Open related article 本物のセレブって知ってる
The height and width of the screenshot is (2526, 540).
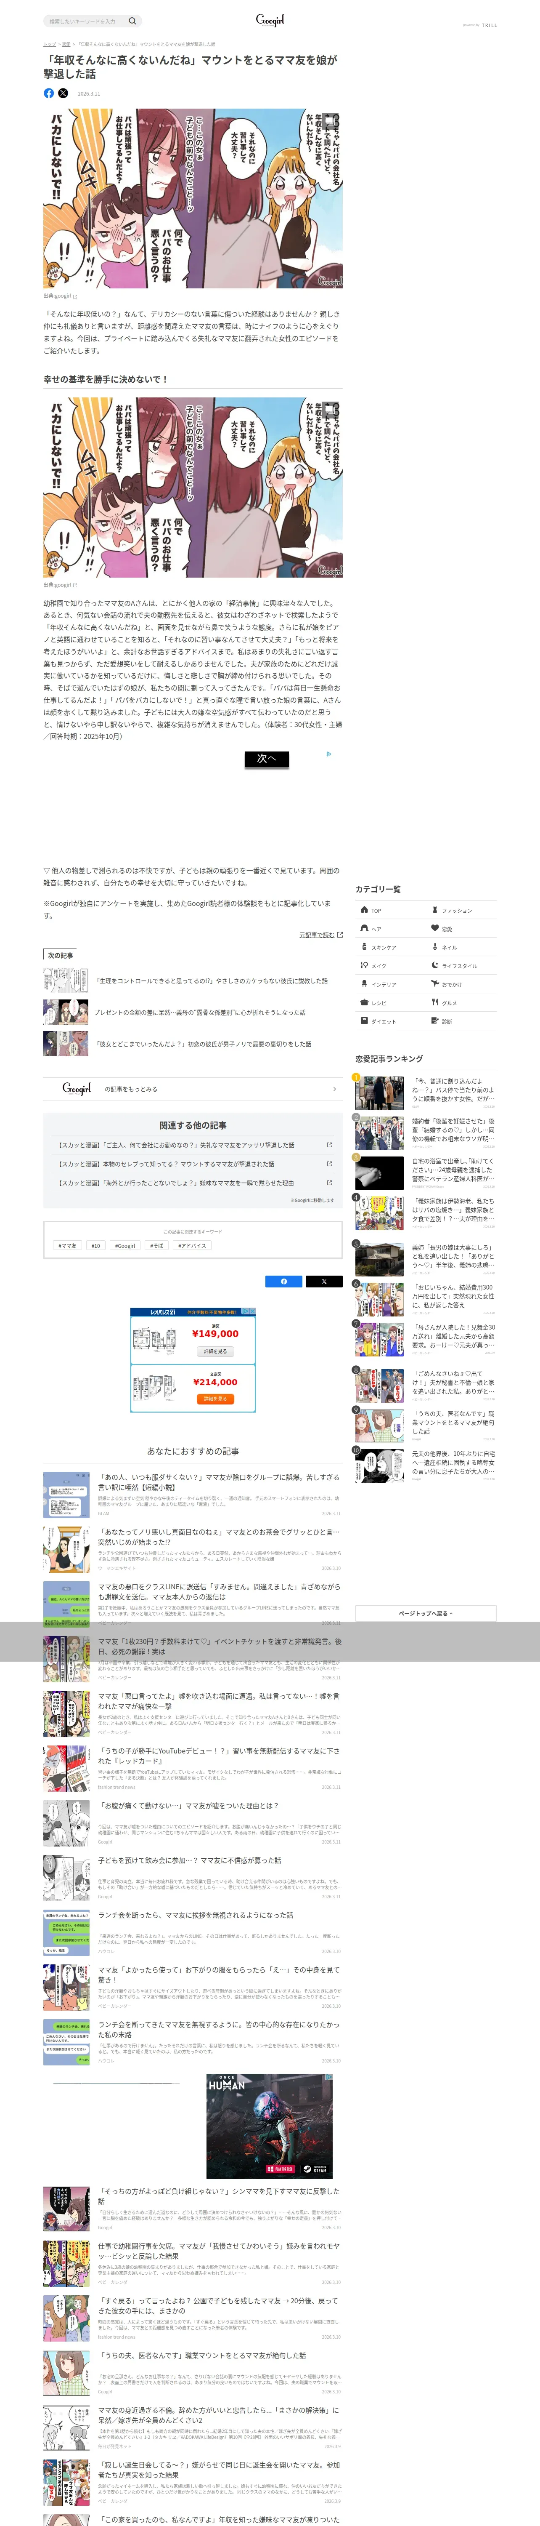click(x=193, y=1164)
